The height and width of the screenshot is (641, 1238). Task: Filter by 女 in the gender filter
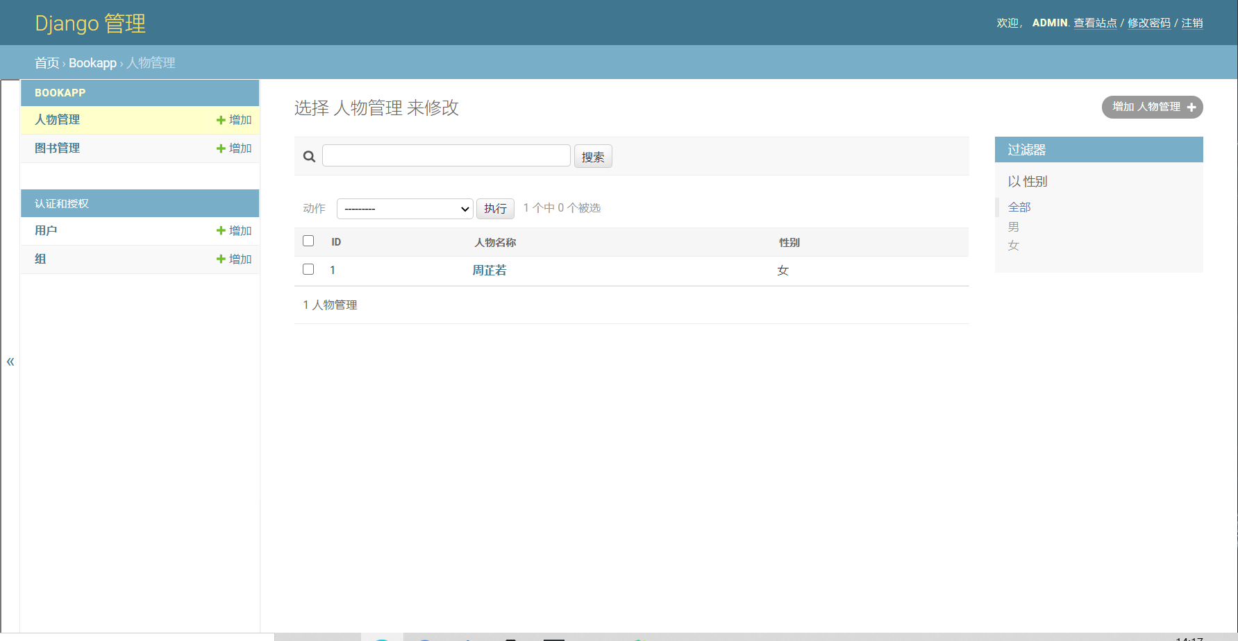click(x=1014, y=246)
